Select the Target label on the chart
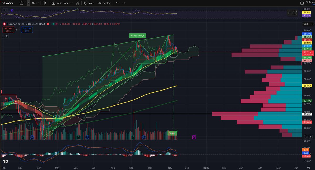315x170 pixels. click(172, 133)
